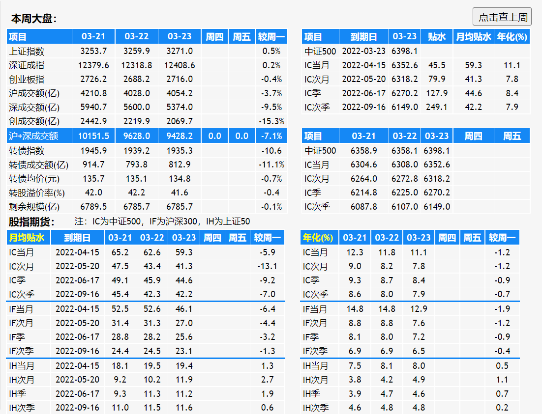Viewport: 542px width, 414px height.
Task: Select IF当月 label in 年化(%) table
Action: tap(315, 309)
